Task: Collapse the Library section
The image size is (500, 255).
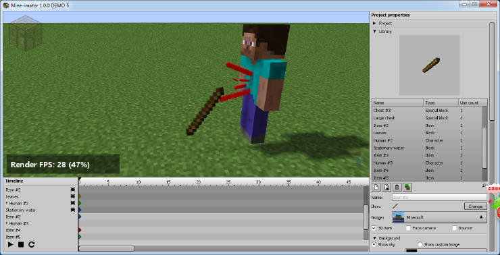Action: 374,32
